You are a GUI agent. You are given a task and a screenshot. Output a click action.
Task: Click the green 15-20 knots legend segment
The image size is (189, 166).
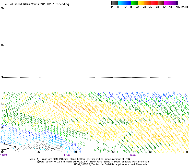pyautogui.click(x=134, y=3)
